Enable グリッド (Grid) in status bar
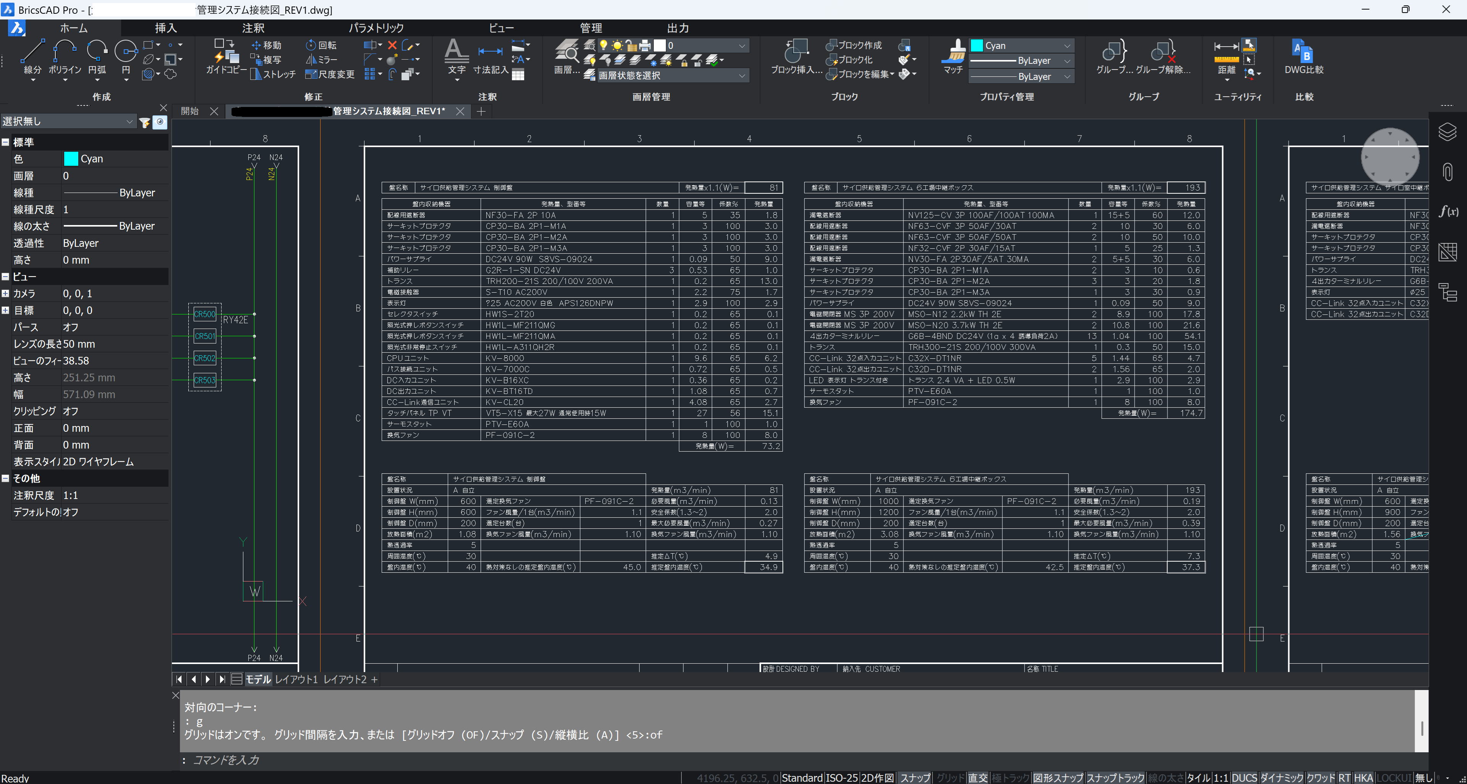The image size is (1467, 784). click(x=950, y=778)
